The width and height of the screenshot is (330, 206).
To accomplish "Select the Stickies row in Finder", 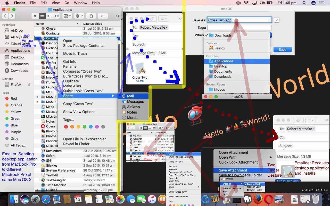I will 77,166.
